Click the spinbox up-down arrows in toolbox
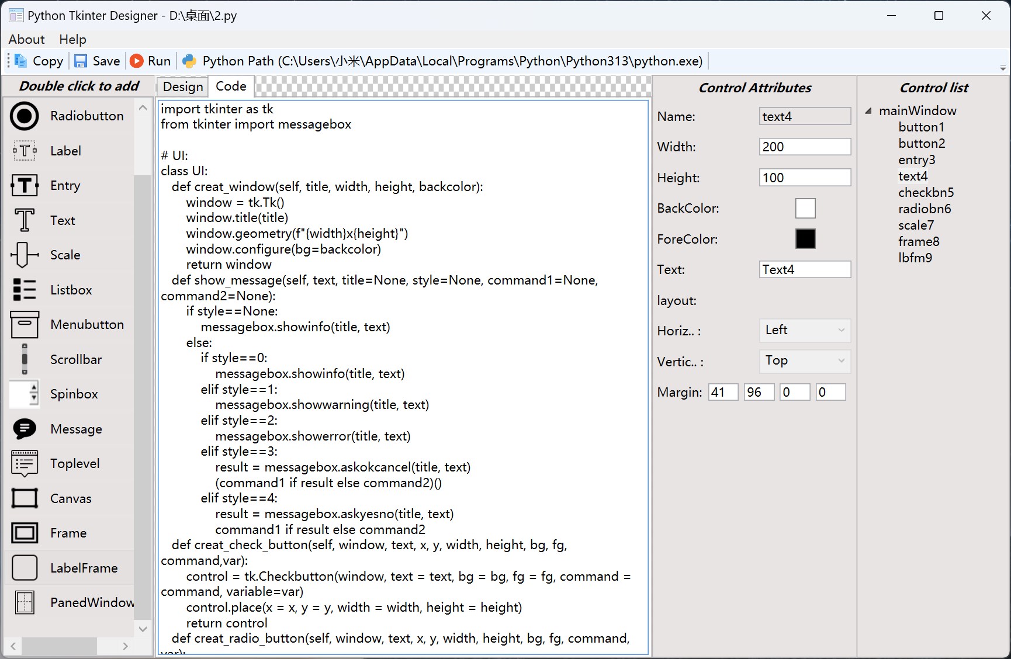Image resolution: width=1011 pixels, height=659 pixels. click(x=34, y=393)
